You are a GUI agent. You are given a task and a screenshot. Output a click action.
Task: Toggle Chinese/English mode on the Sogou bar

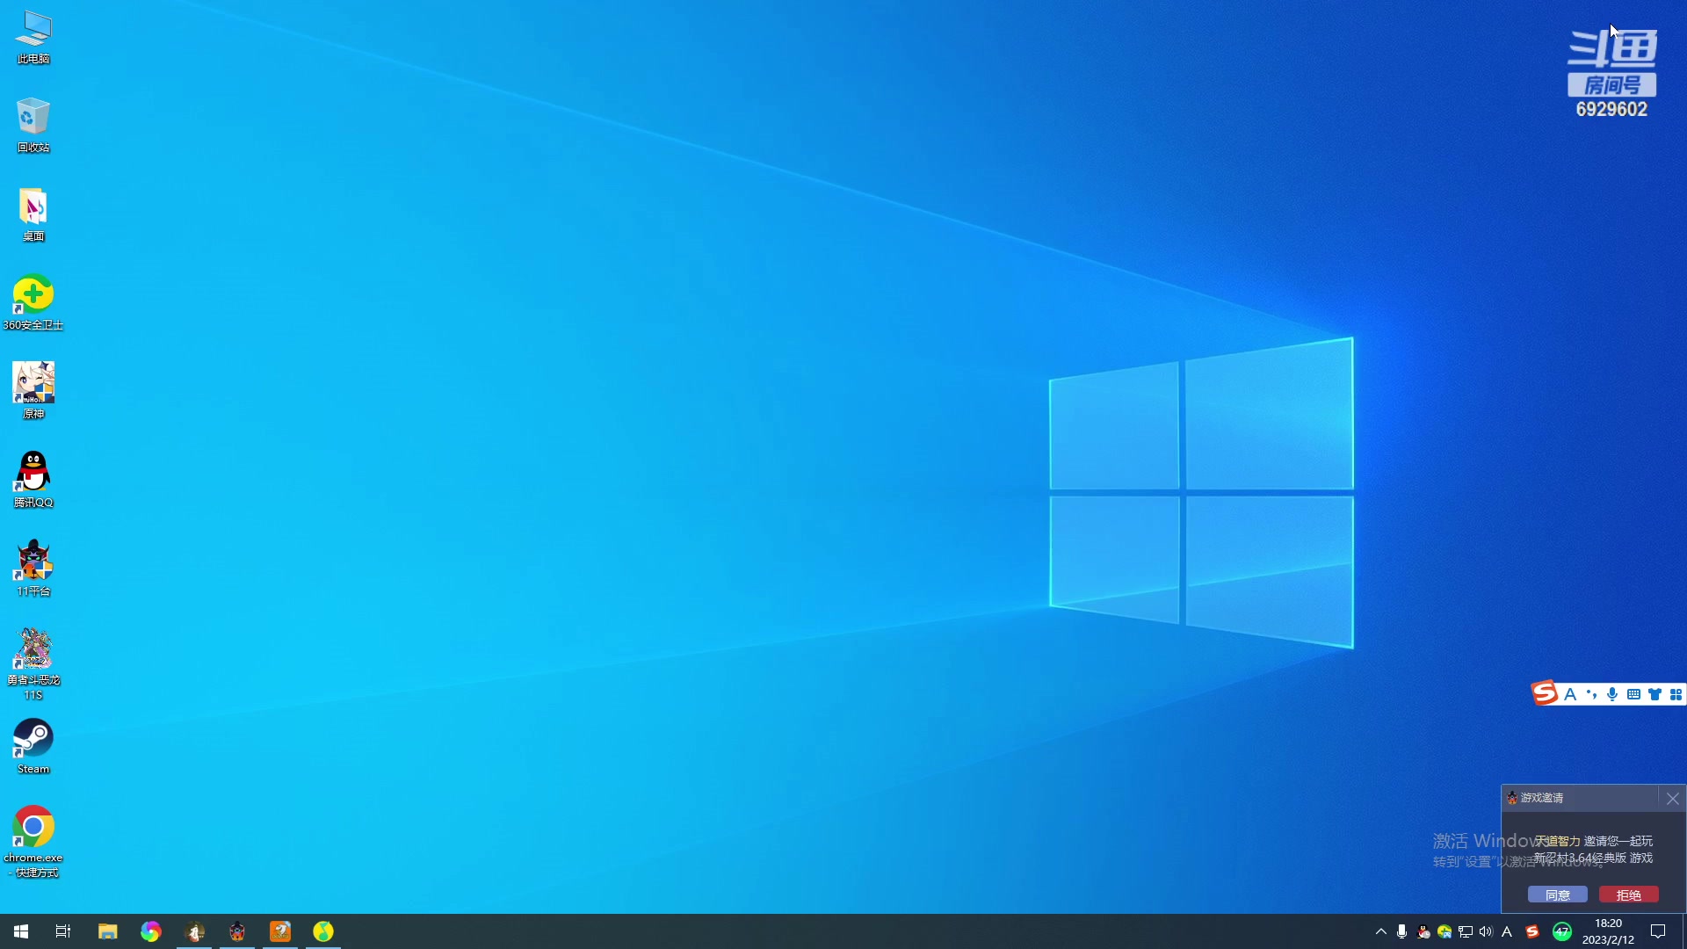[x=1570, y=694]
